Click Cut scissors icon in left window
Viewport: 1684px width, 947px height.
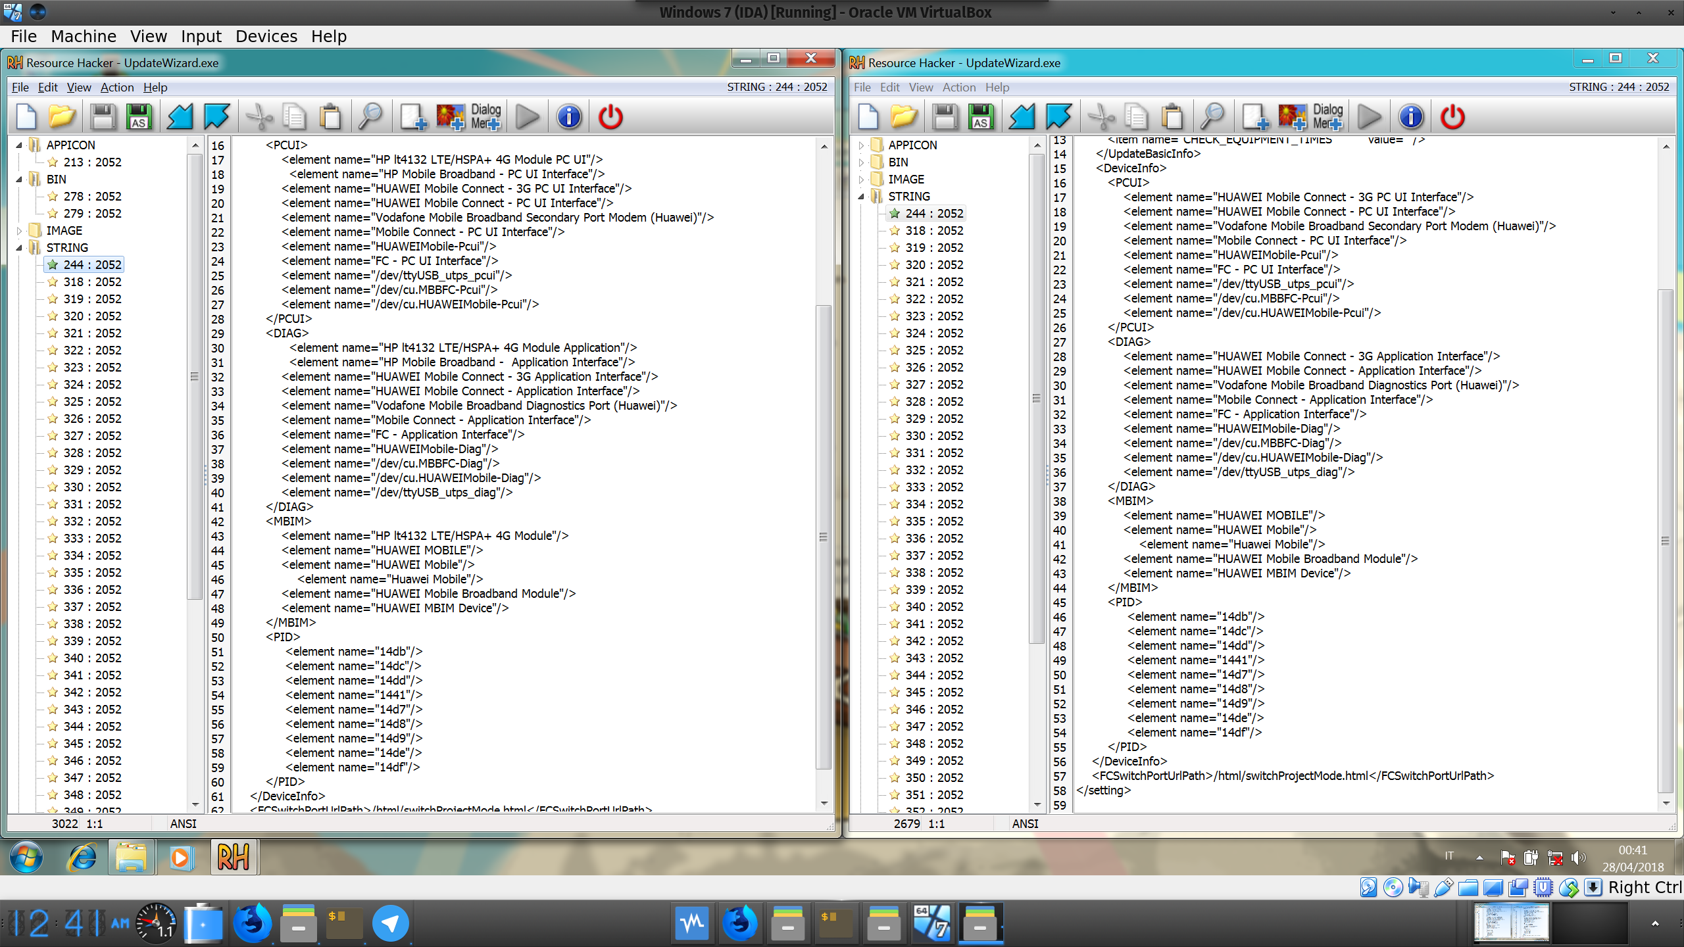[x=259, y=117]
